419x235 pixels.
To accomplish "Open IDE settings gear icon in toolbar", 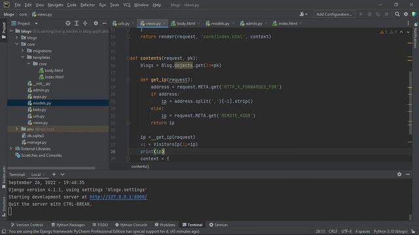I will click(x=406, y=14).
